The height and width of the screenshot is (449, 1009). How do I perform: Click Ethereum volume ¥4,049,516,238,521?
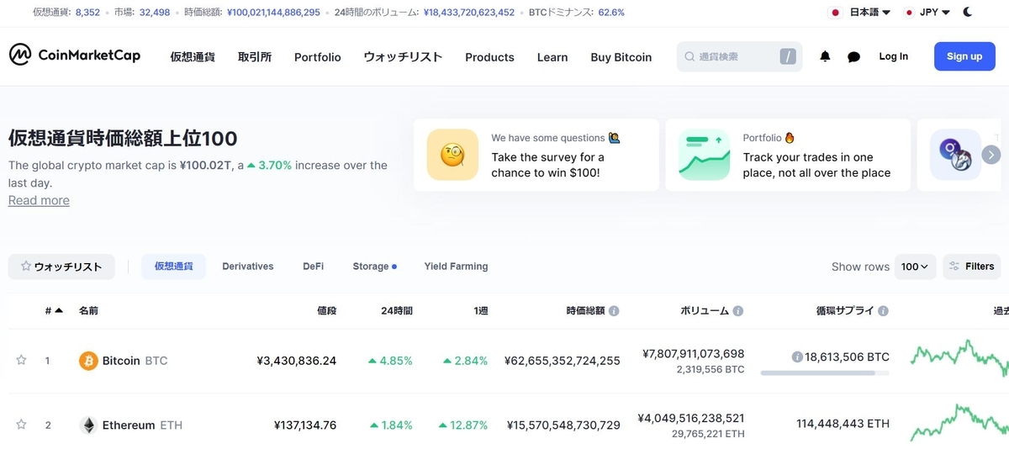(691, 419)
